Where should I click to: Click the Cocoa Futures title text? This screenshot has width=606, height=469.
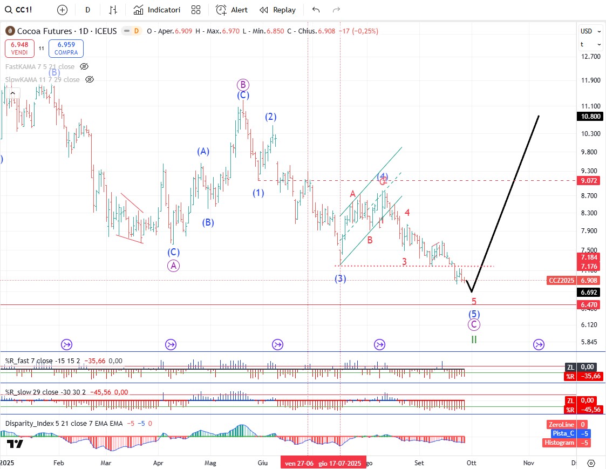tap(67, 31)
